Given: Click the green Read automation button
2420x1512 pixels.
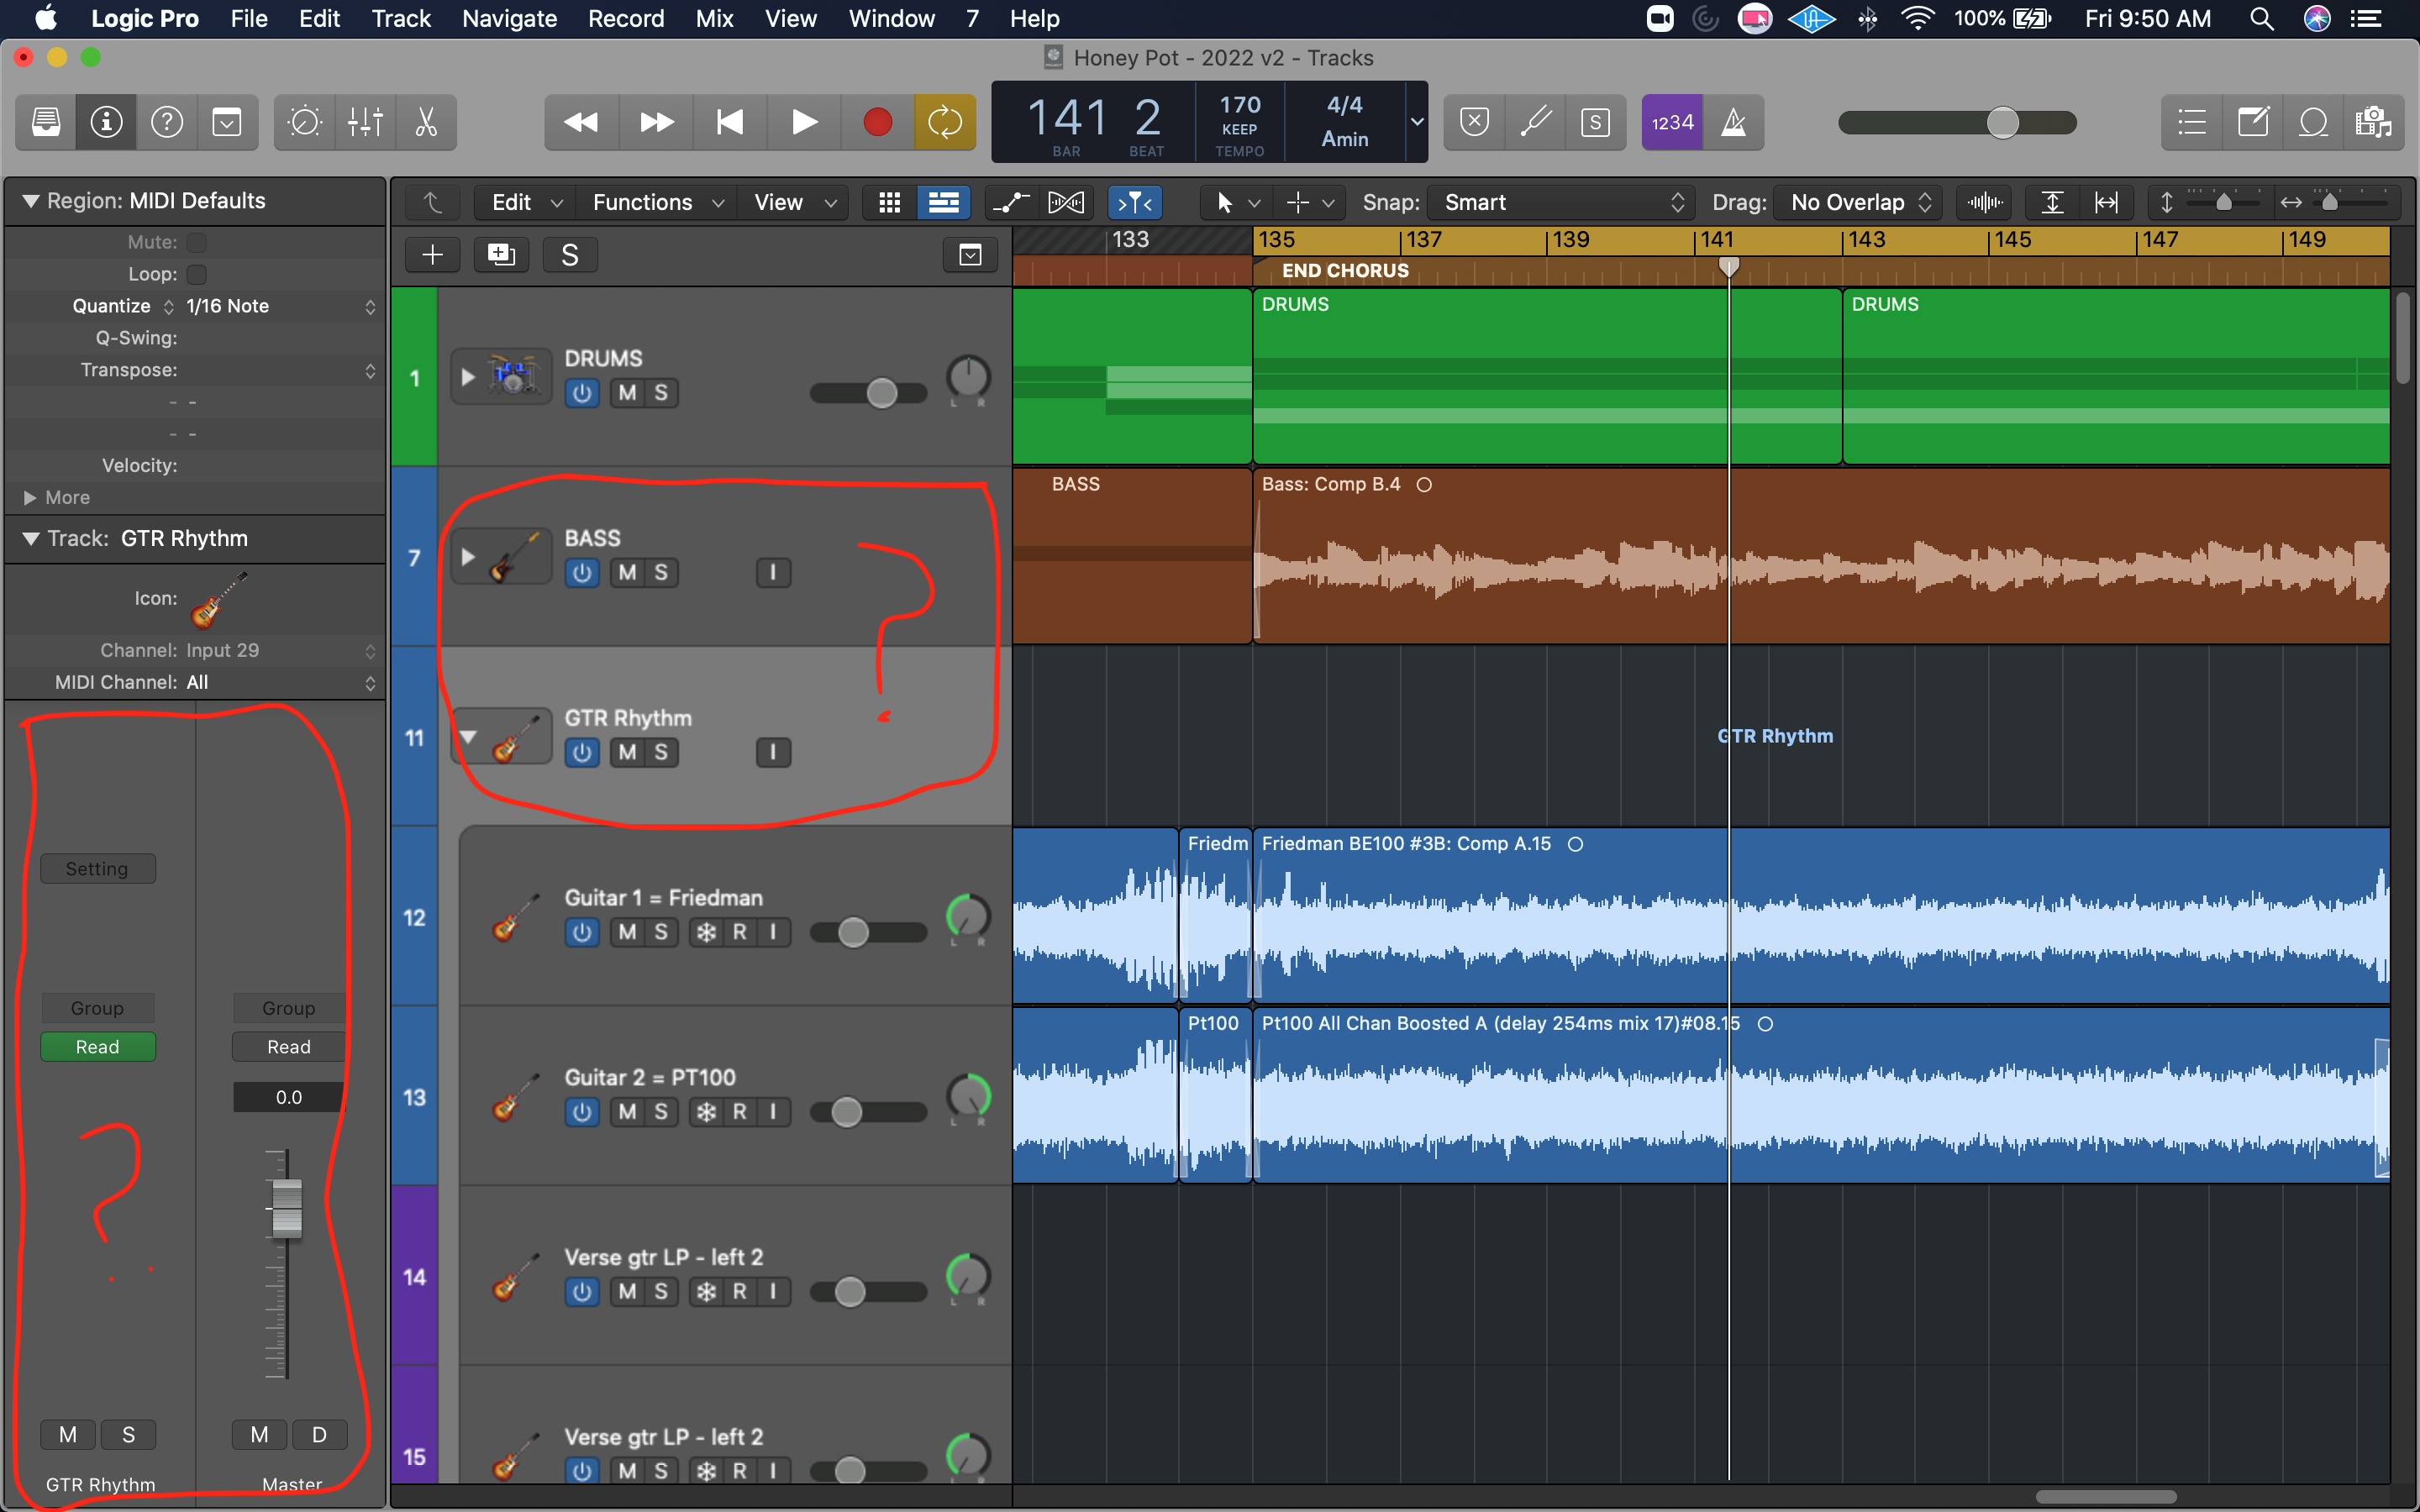Looking at the screenshot, I should pos(97,1047).
